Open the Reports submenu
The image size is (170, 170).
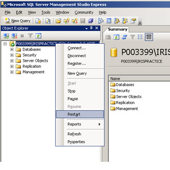point(80,124)
